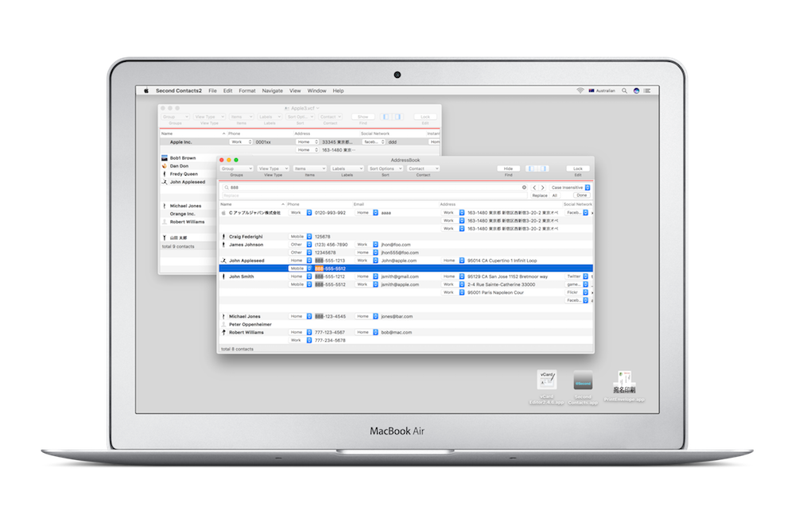Open Sort Options dropdown in AddressBook toolbar
795x522 pixels.
(x=386, y=168)
